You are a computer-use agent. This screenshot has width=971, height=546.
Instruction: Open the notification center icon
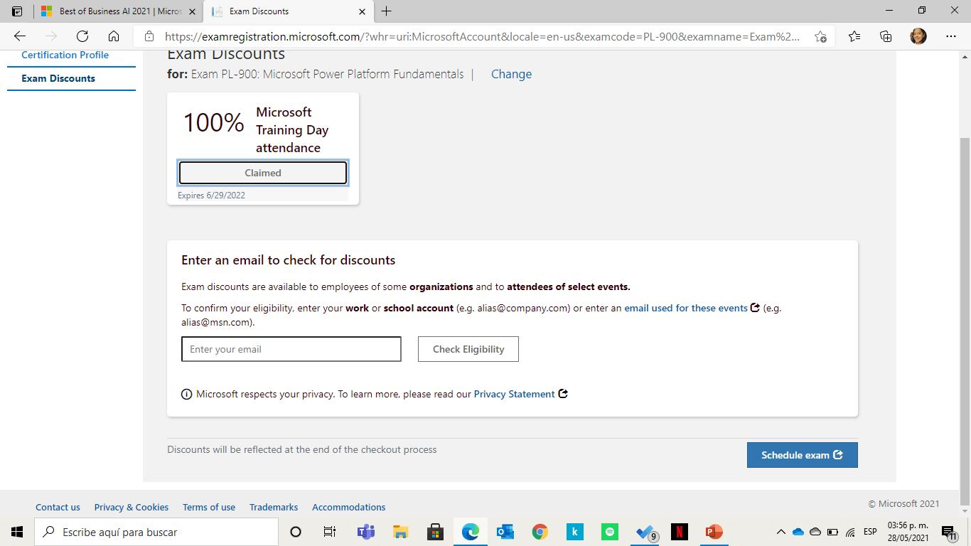pos(948,532)
